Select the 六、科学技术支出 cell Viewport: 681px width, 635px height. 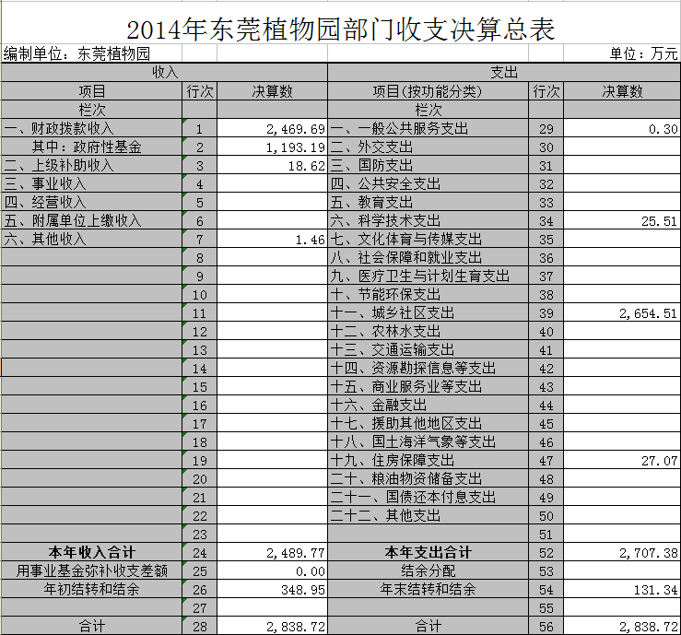click(385, 221)
